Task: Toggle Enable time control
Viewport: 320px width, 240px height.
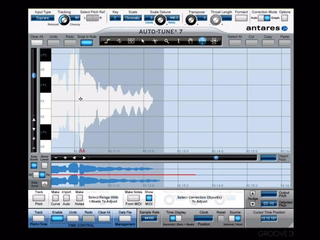Action: [x=57, y=218]
